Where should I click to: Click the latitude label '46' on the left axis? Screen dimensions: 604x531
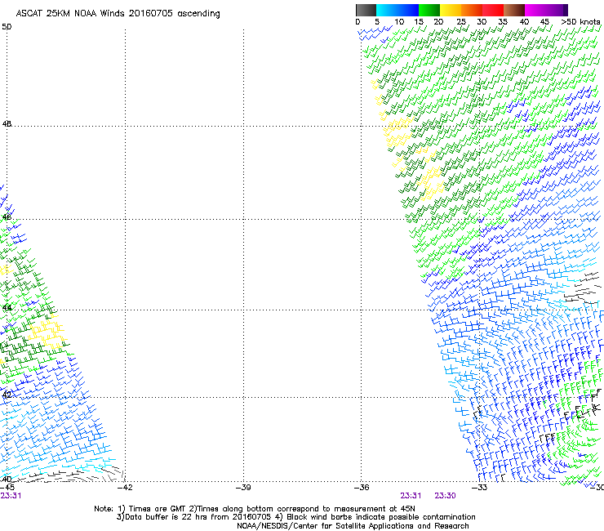pyautogui.click(x=7, y=217)
